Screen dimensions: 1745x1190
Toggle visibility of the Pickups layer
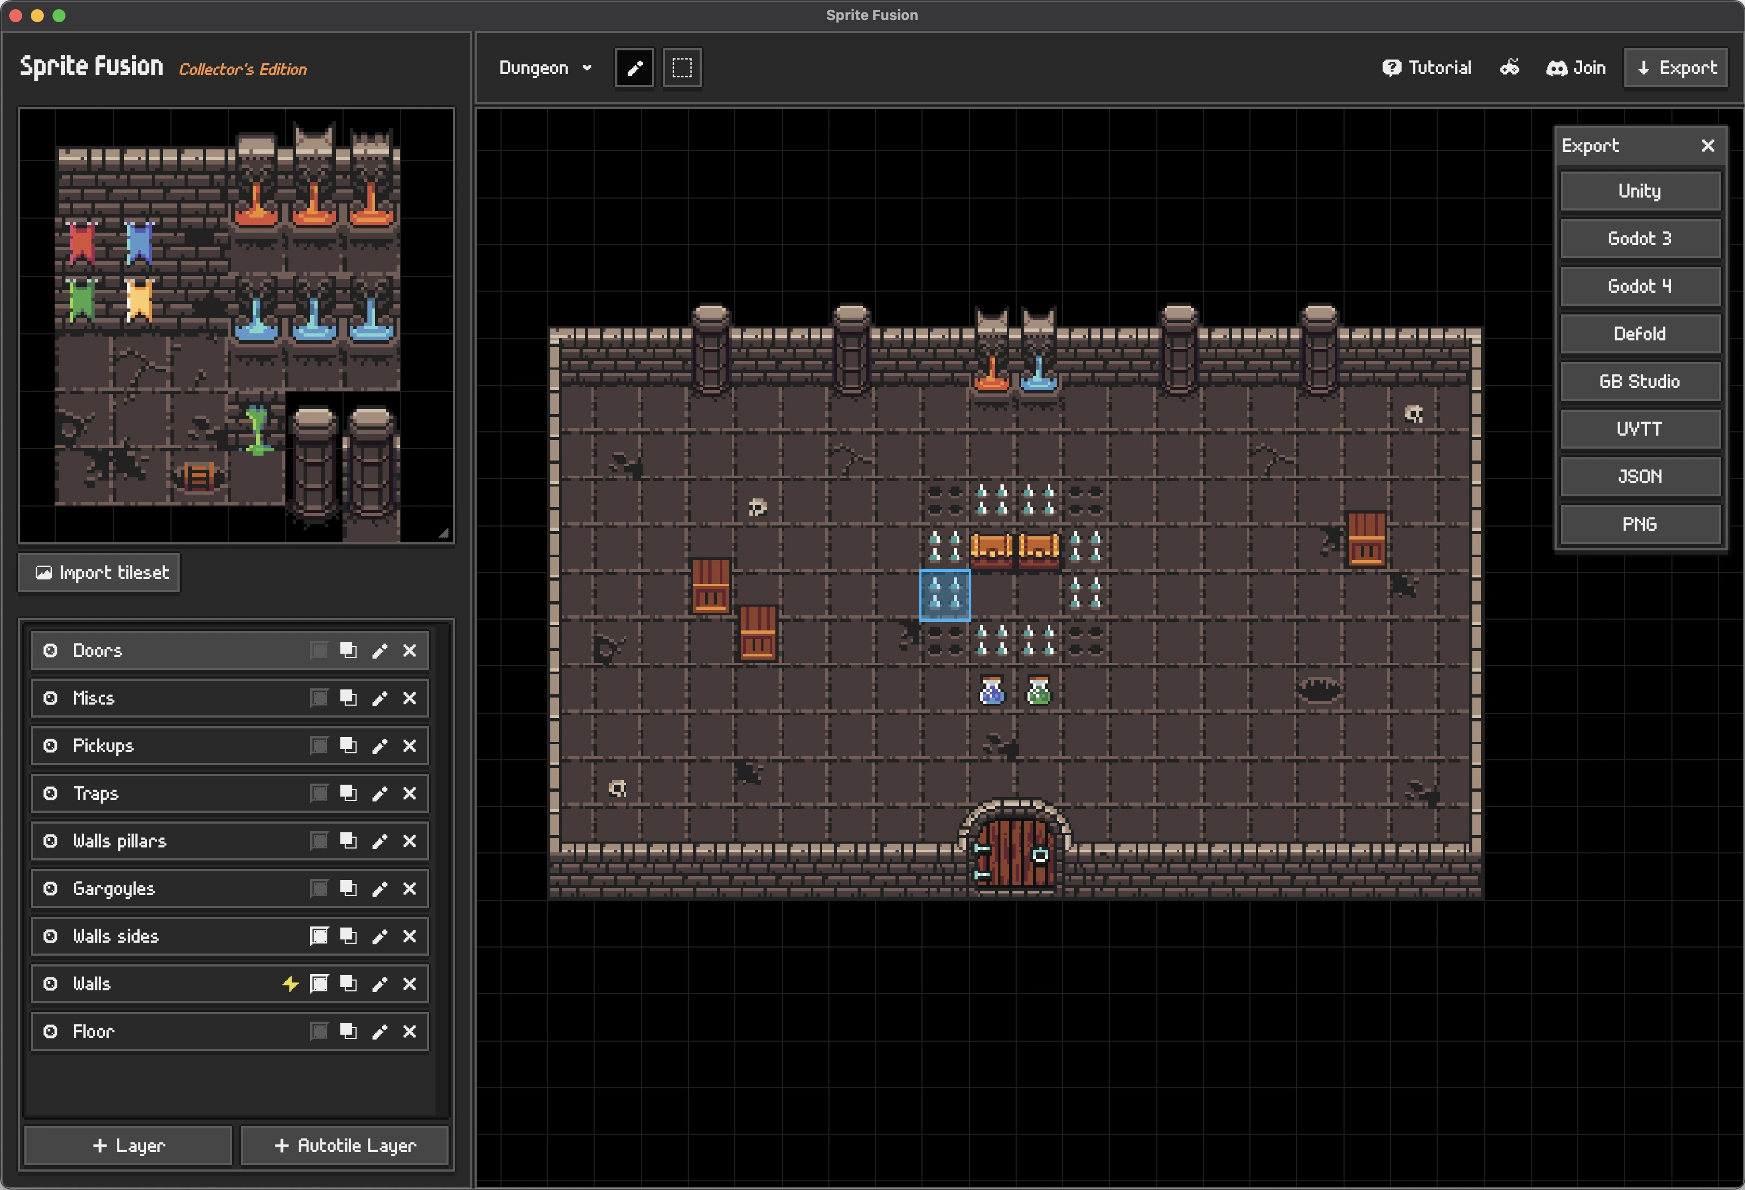pyautogui.click(x=50, y=746)
